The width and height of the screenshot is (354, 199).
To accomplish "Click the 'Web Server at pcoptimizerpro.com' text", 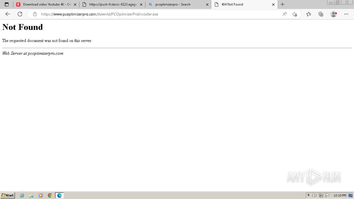I will 33,53.
